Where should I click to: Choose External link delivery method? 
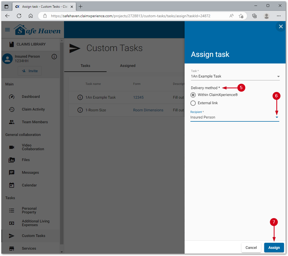click(x=193, y=103)
